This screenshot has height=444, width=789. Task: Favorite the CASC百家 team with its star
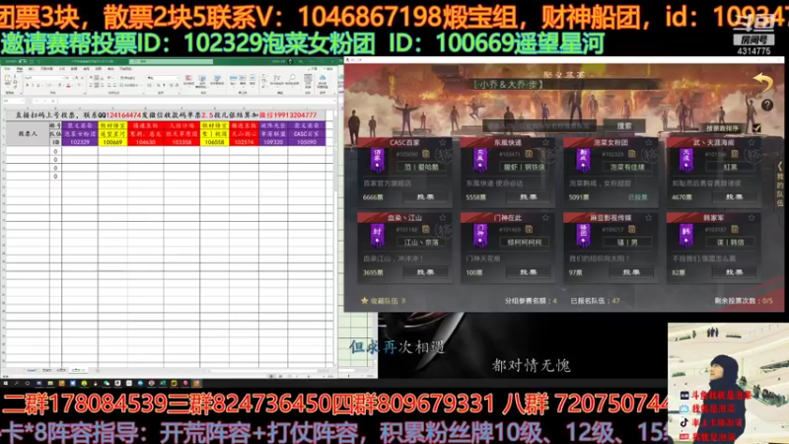pos(443,143)
